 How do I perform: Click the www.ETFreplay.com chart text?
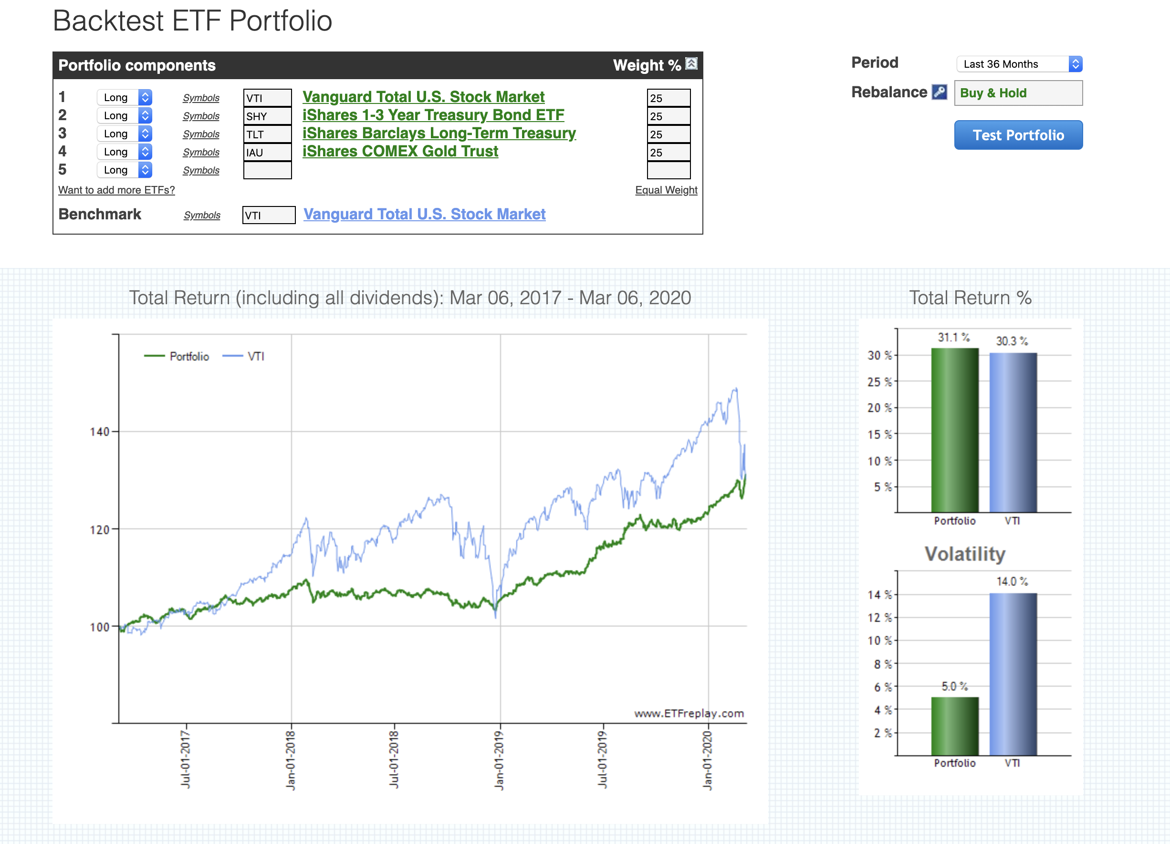[689, 713]
